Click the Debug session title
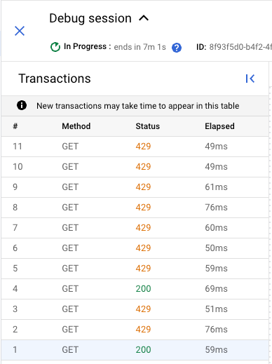Viewport: 272px width, 364px height. [x=90, y=18]
